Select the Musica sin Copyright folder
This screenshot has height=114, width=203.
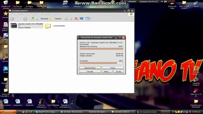click(6, 92)
